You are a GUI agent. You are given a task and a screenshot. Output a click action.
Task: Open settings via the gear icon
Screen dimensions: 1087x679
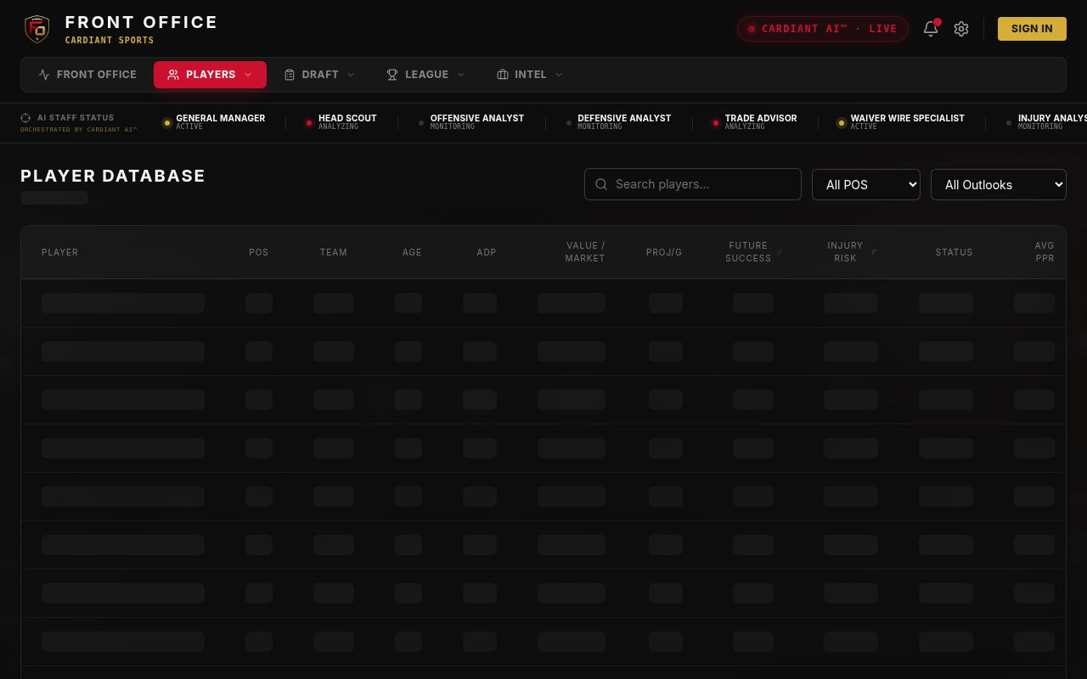point(961,29)
